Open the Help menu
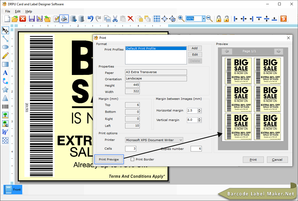 coord(29,11)
